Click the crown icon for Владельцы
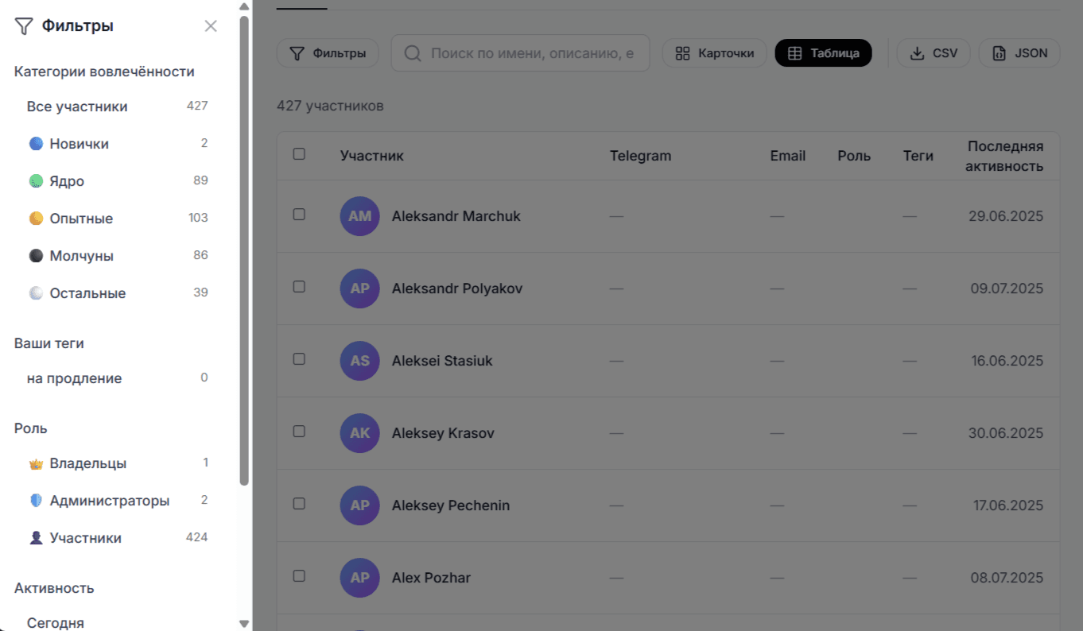Image resolution: width=1083 pixels, height=631 pixels. pos(36,464)
